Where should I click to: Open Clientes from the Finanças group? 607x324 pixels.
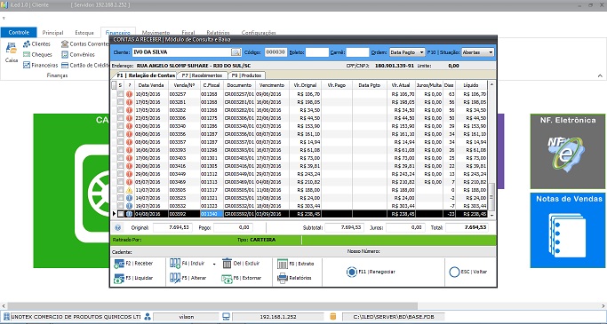[x=36, y=44]
